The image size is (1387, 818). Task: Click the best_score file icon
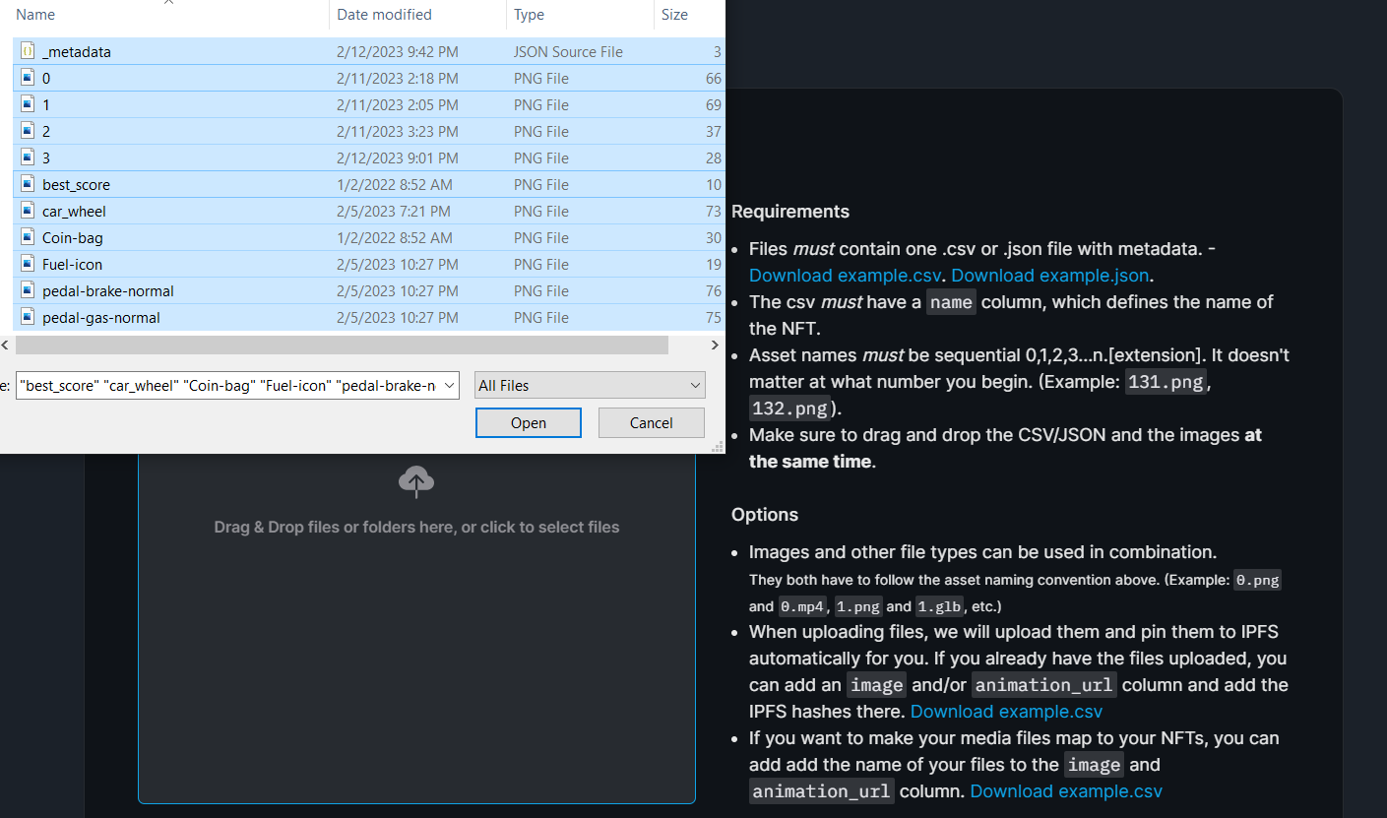click(28, 184)
